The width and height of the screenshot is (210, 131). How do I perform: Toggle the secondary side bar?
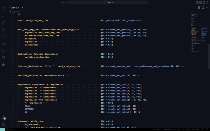[x=204, y=2]
